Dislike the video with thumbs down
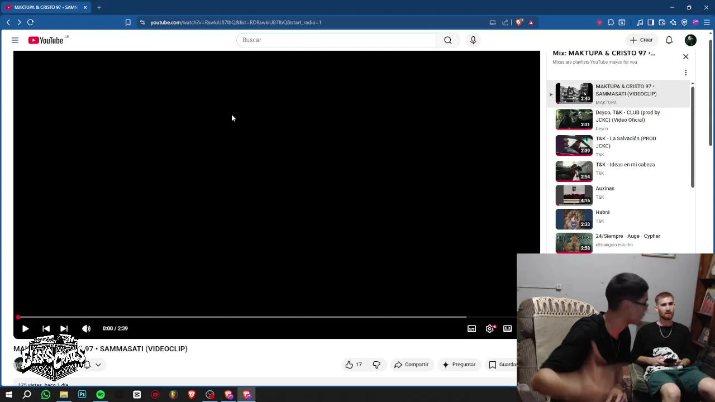 376,365
